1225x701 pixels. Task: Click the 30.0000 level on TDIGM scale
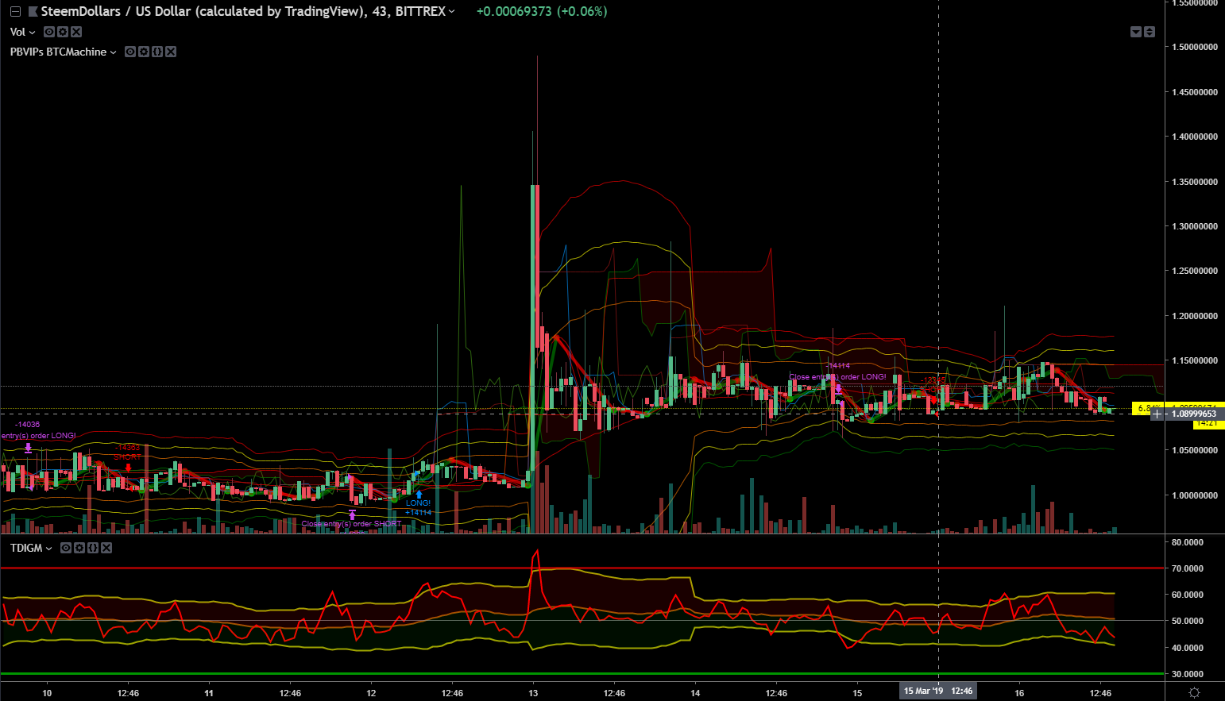click(1188, 674)
